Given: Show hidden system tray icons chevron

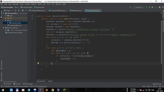Looking at the screenshot, I should 138,90.
